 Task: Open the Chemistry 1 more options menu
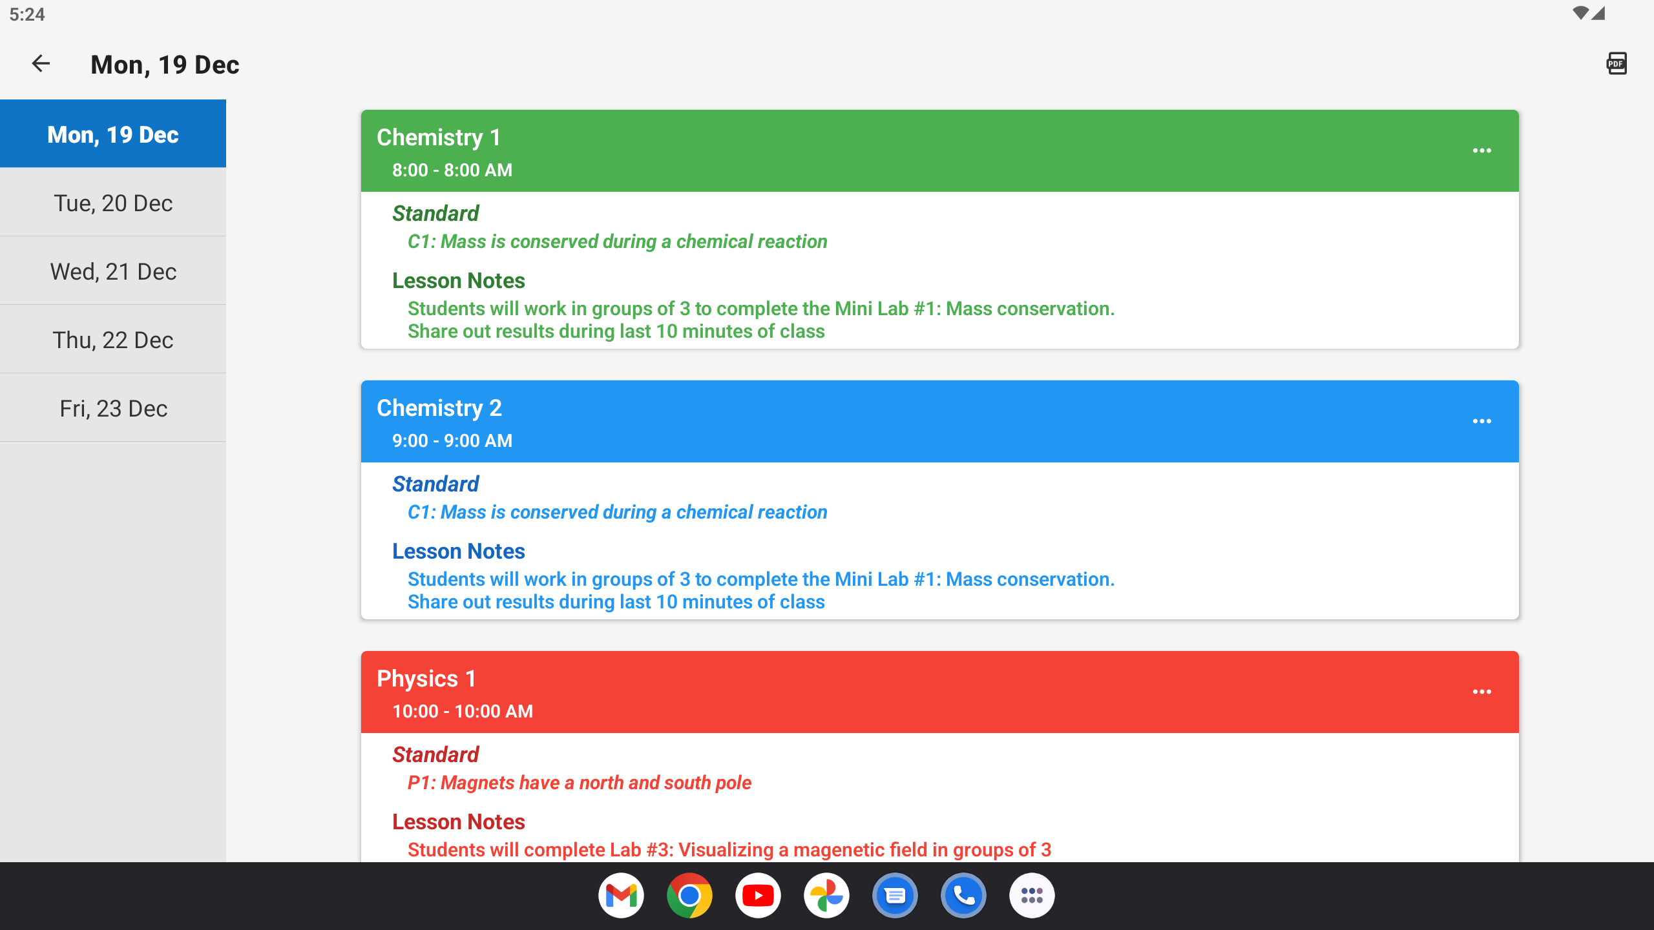[x=1481, y=150]
